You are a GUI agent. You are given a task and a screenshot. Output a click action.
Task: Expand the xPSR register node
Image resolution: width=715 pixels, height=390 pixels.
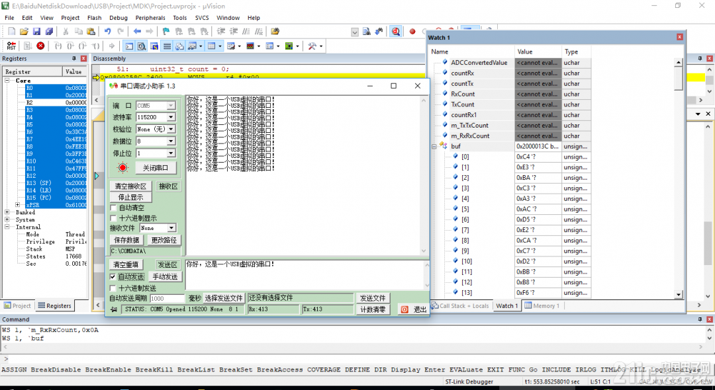click(x=17, y=205)
